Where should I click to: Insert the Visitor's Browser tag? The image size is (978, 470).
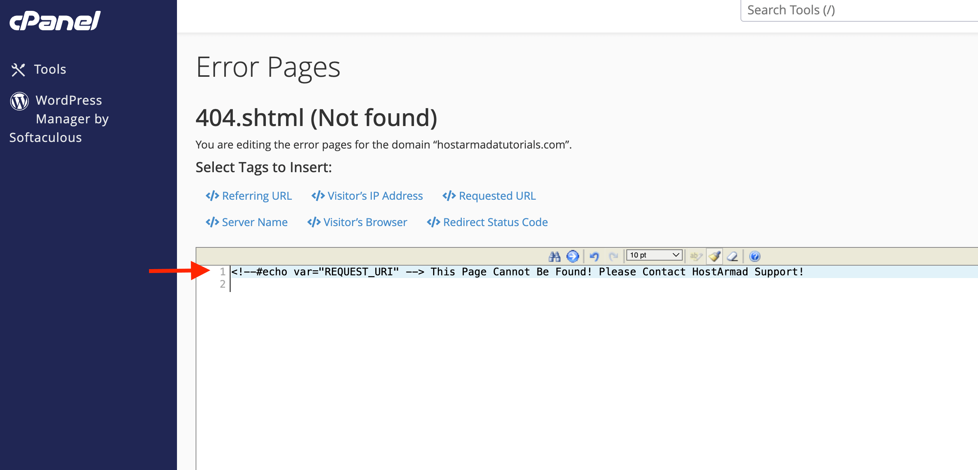point(357,222)
